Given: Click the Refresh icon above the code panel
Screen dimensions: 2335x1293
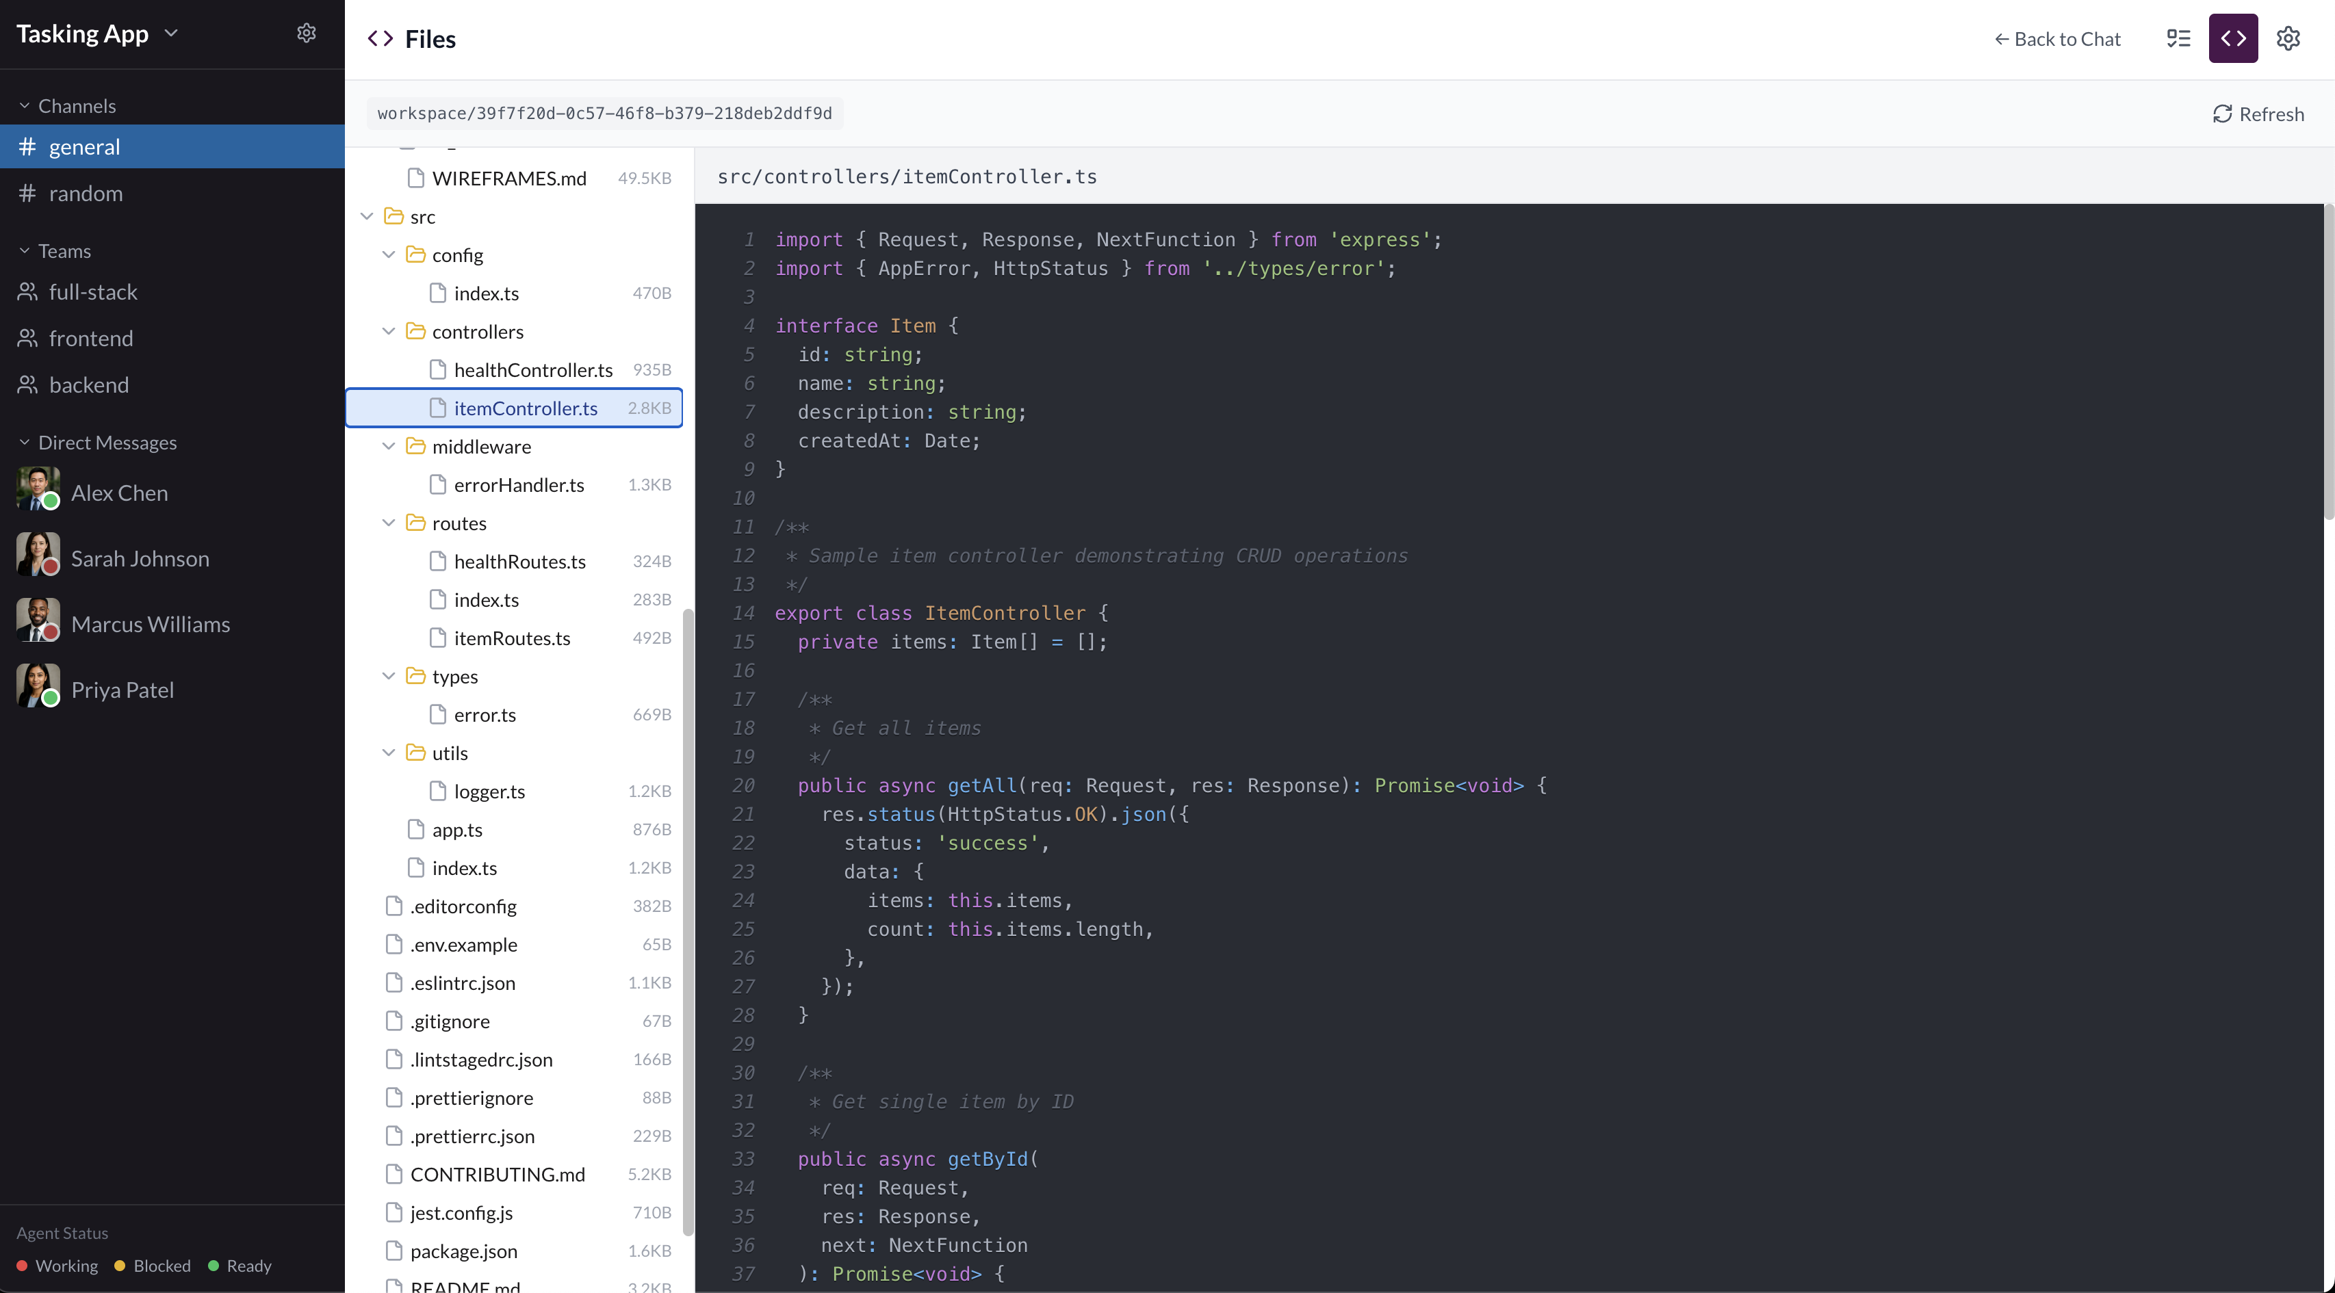Looking at the screenshot, I should tap(2224, 114).
